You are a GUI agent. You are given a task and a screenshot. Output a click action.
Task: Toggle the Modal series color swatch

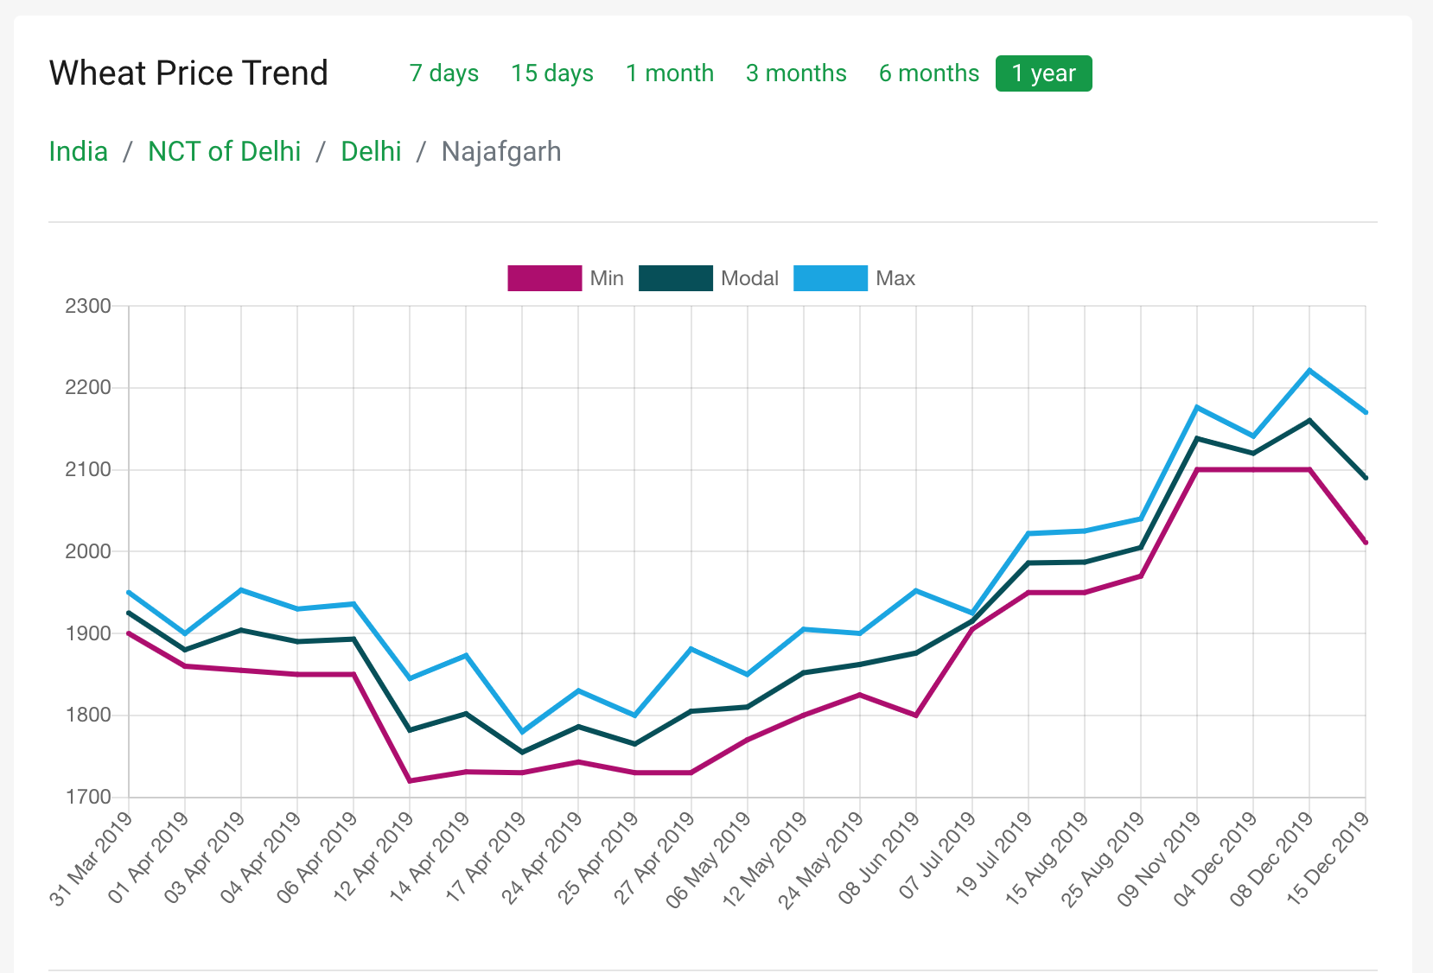coord(676,278)
